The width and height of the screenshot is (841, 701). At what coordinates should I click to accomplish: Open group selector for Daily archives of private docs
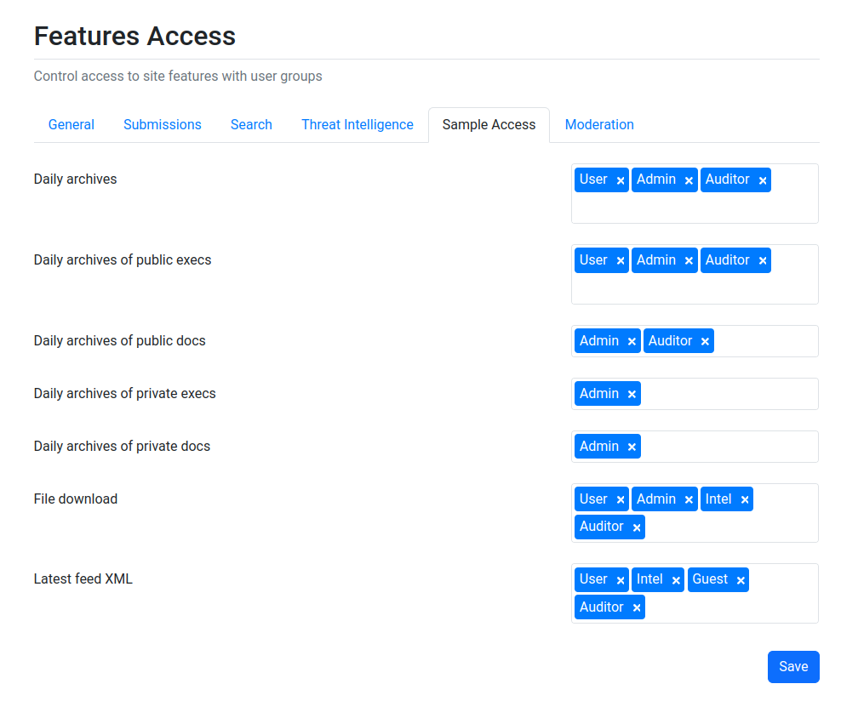click(x=729, y=447)
